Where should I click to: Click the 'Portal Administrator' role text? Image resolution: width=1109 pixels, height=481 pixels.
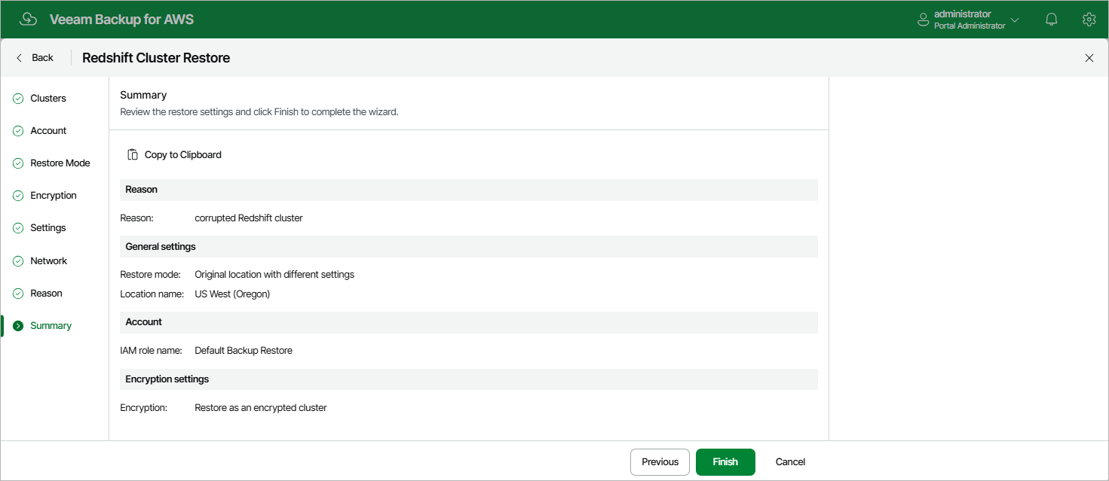coord(970,26)
